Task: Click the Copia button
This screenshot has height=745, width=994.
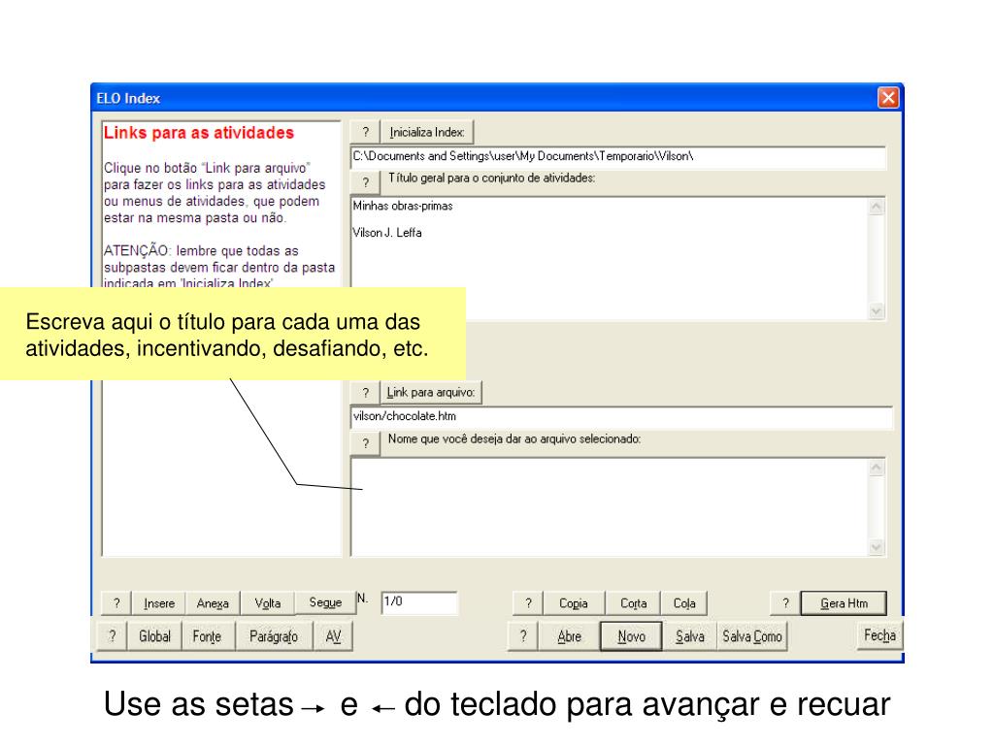Action: [x=574, y=603]
